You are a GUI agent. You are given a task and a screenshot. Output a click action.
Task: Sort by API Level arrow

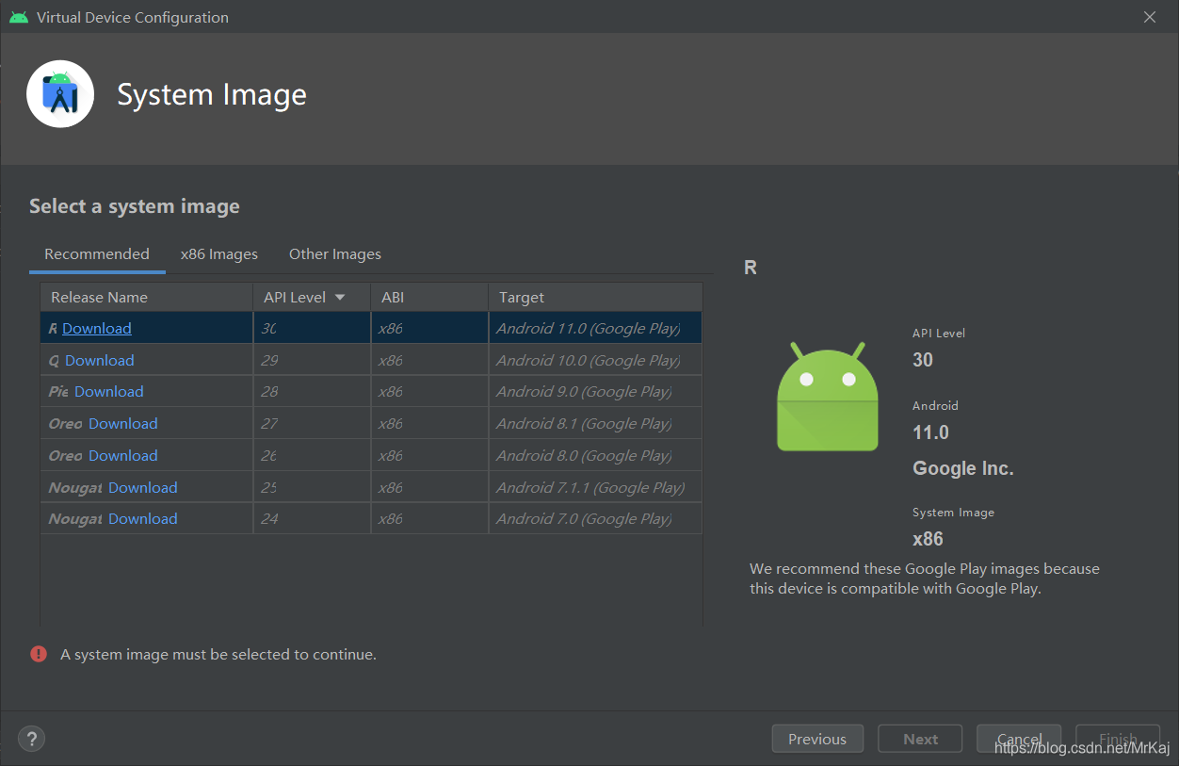[340, 298]
